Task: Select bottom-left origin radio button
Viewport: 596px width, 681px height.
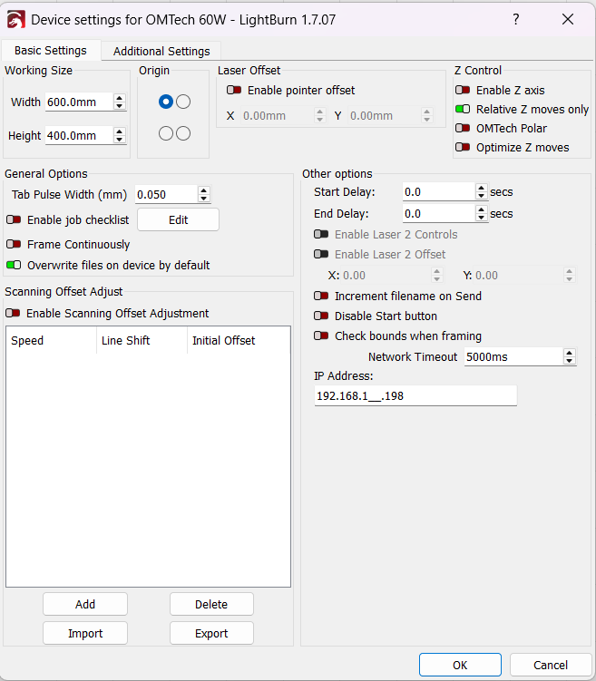Action: [x=165, y=133]
